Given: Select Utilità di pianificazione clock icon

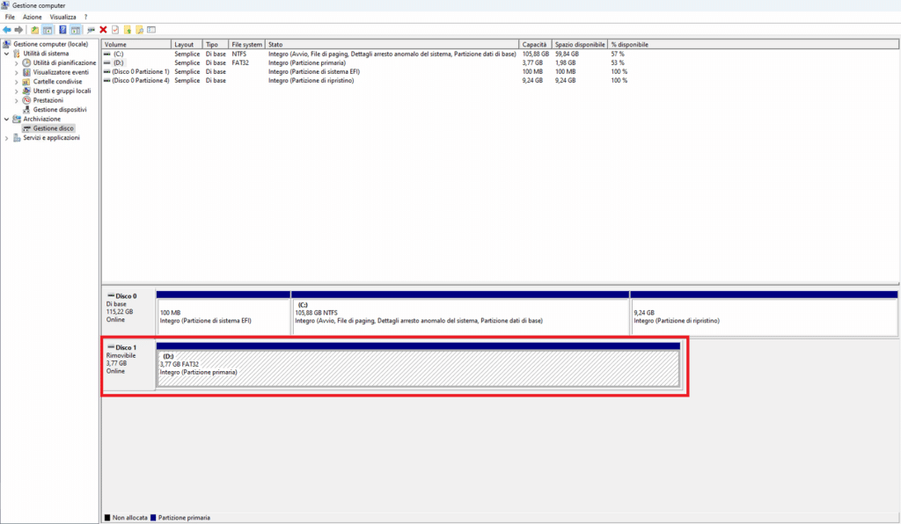Looking at the screenshot, I should 26,62.
